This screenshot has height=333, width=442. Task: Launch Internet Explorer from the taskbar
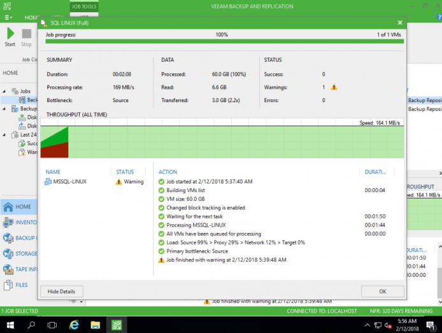(74, 325)
